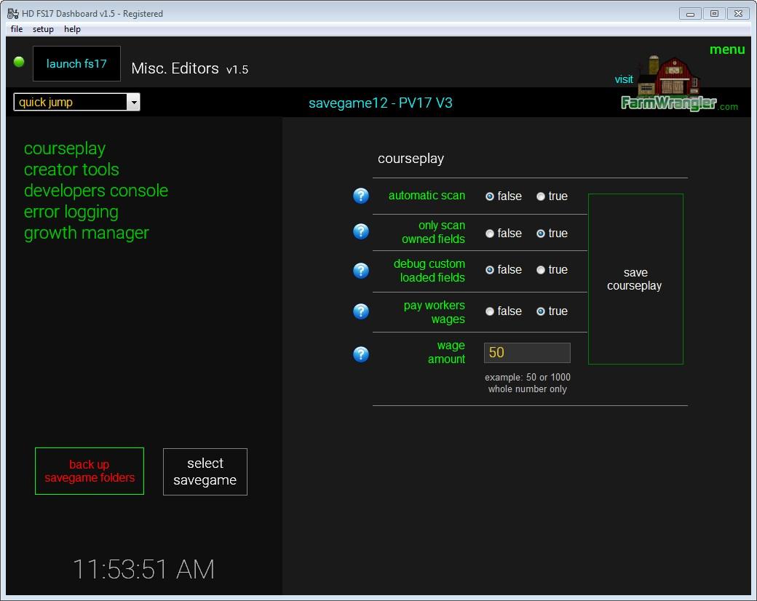Click the help icon beside automatic scan
This screenshot has height=601, width=757.
pyautogui.click(x=361, y=196)
